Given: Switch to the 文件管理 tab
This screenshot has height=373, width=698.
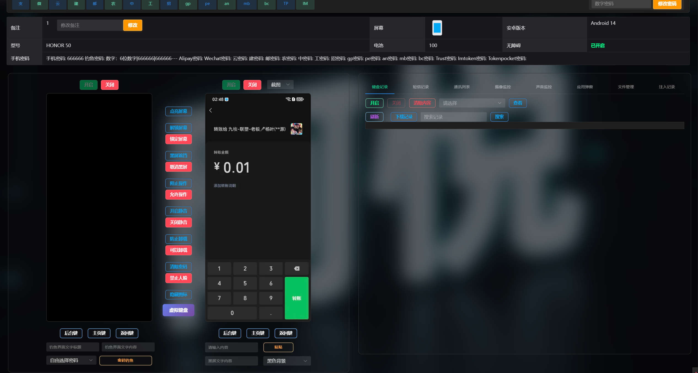Looking at the screenshot, I should click(x=626, y=87).
